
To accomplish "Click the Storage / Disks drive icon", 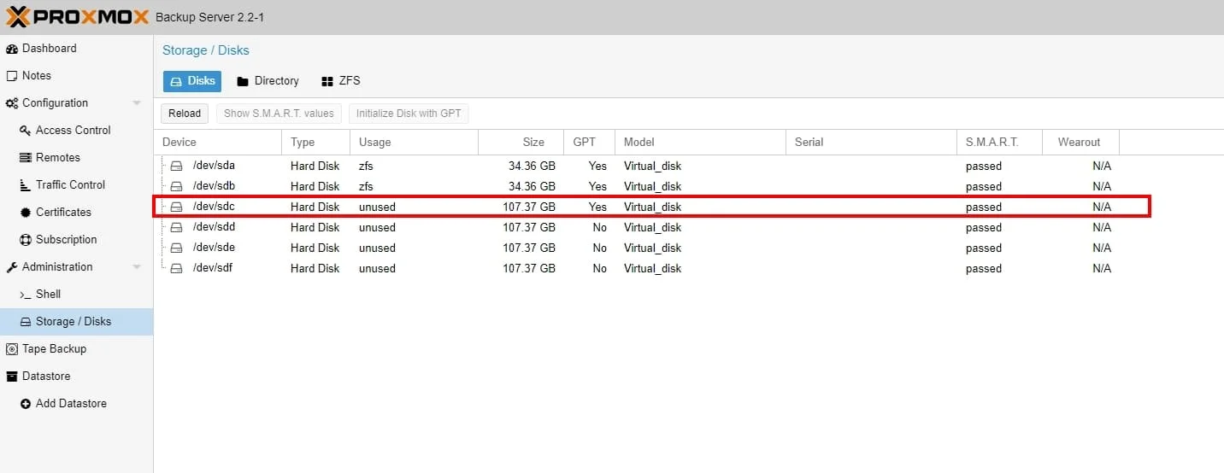I will pos(25,322).
